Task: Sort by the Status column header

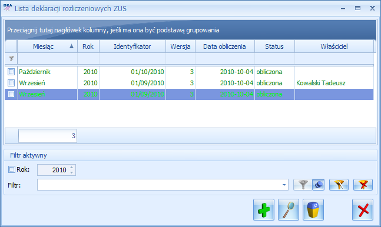Action: point(274,46)
